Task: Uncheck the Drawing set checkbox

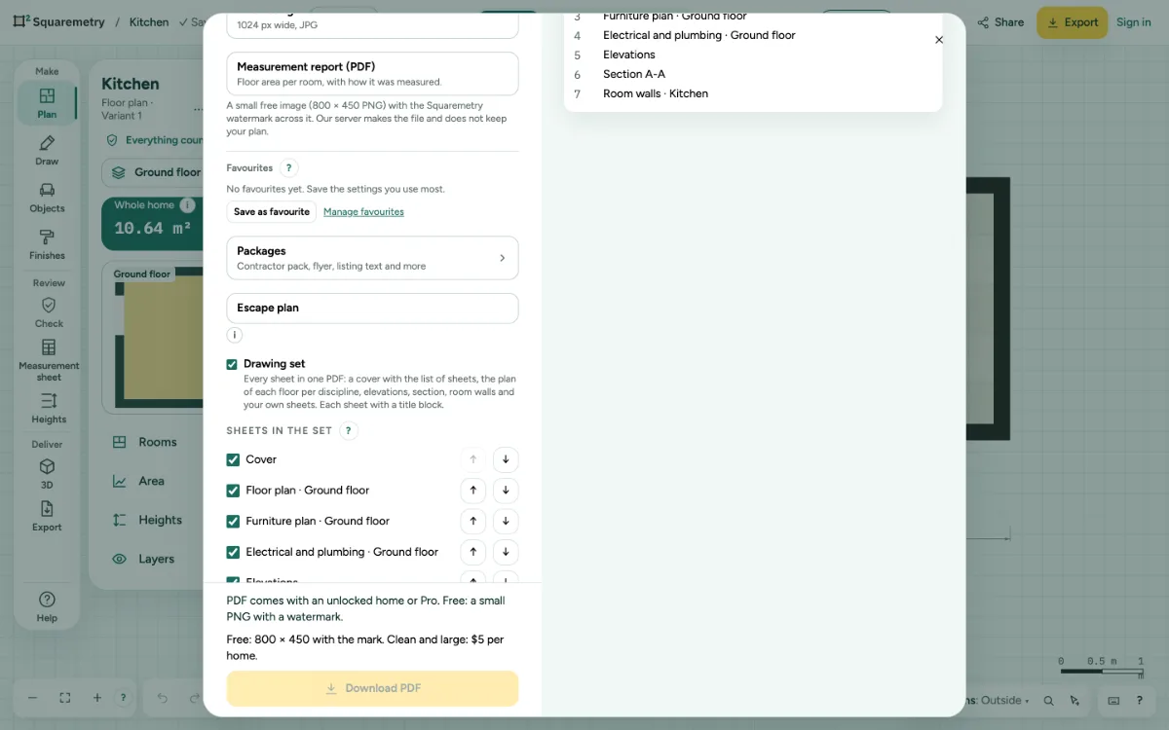Action: point(232,364)
